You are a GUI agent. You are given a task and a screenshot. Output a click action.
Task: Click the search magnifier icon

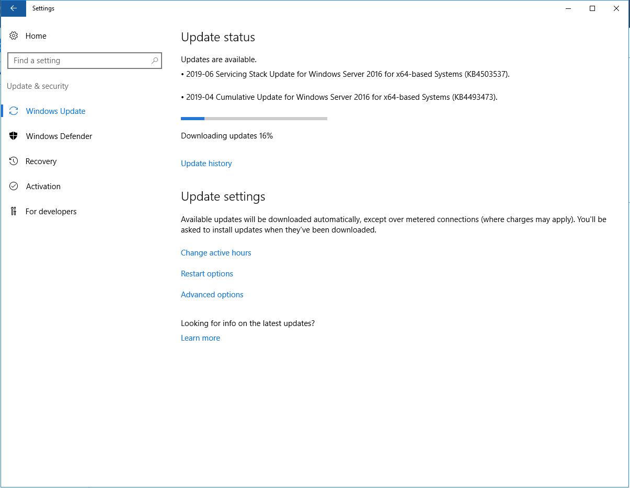[155, 61]
